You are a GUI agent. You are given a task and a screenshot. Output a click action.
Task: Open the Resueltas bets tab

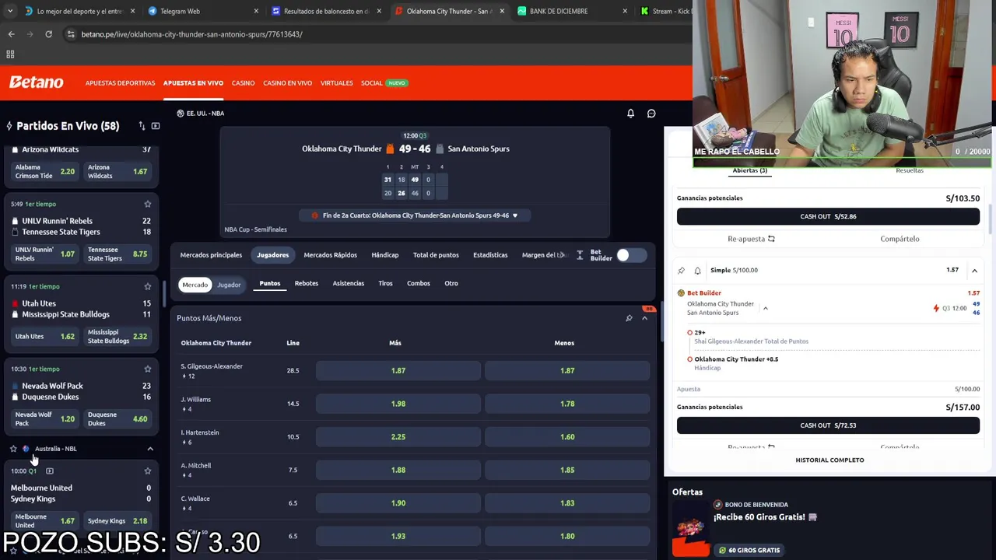(x=909, y=170)
